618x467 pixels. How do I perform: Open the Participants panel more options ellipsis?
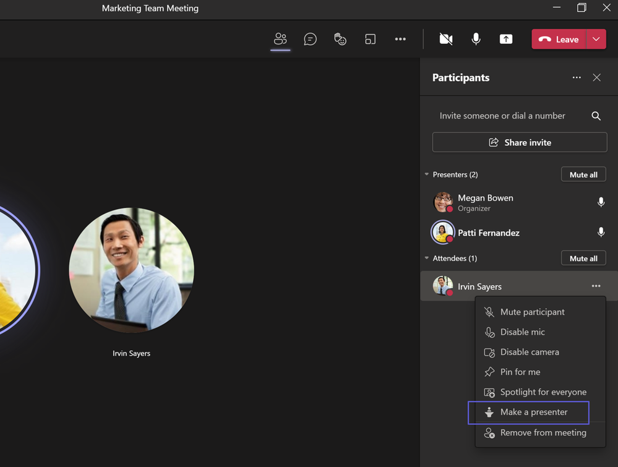577,77
